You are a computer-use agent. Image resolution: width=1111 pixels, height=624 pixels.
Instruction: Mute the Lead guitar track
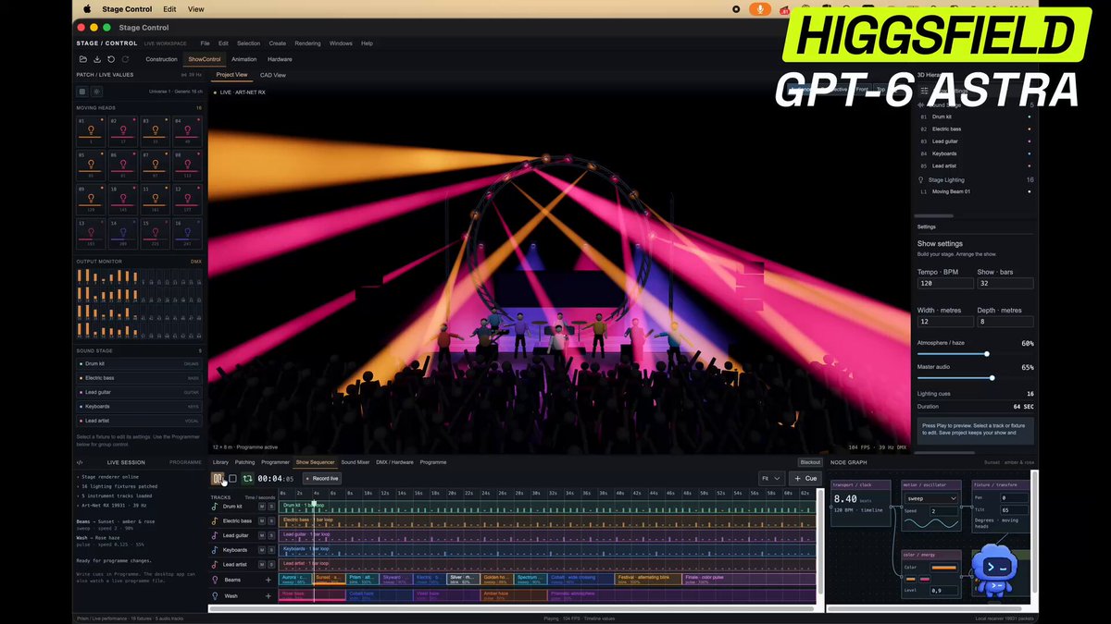261,535
